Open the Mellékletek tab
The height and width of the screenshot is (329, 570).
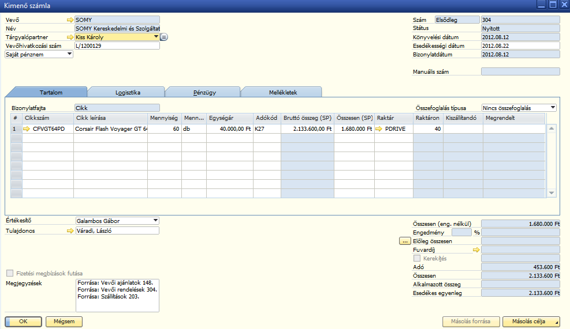coord(283,93)
